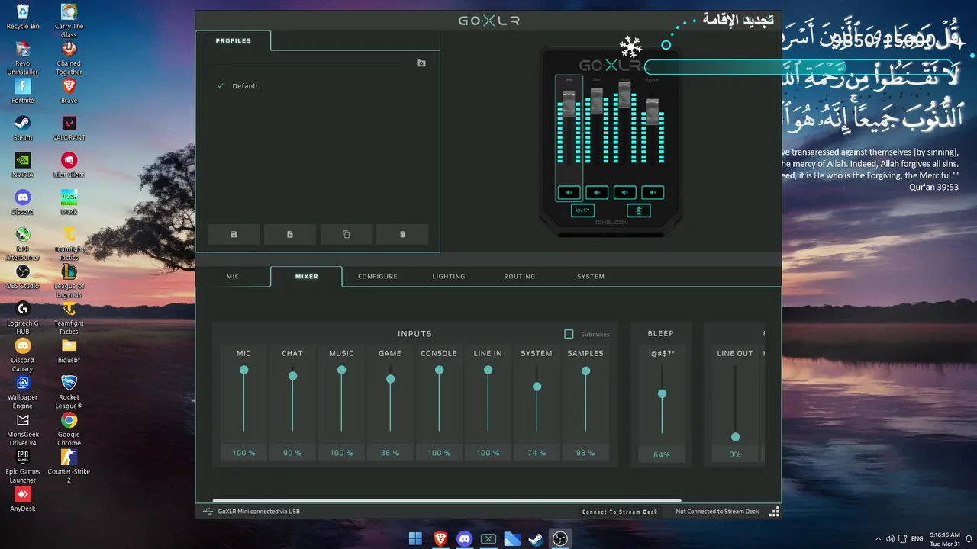The image size is (977, 549).
Task: Open OBS Studio from the taskbar
Action: [x=559, y=539]
